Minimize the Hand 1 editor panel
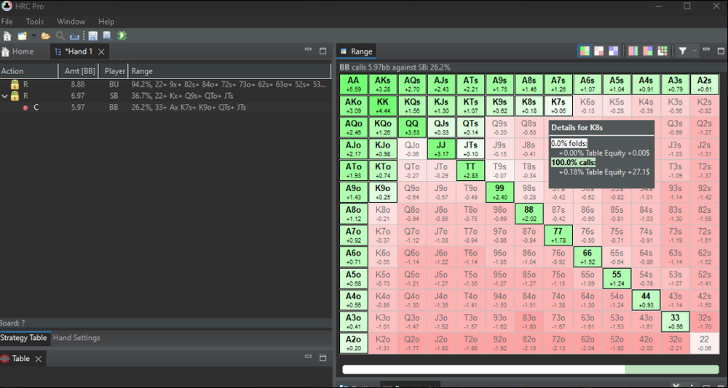Screen dimensions: 728x388 308,49
